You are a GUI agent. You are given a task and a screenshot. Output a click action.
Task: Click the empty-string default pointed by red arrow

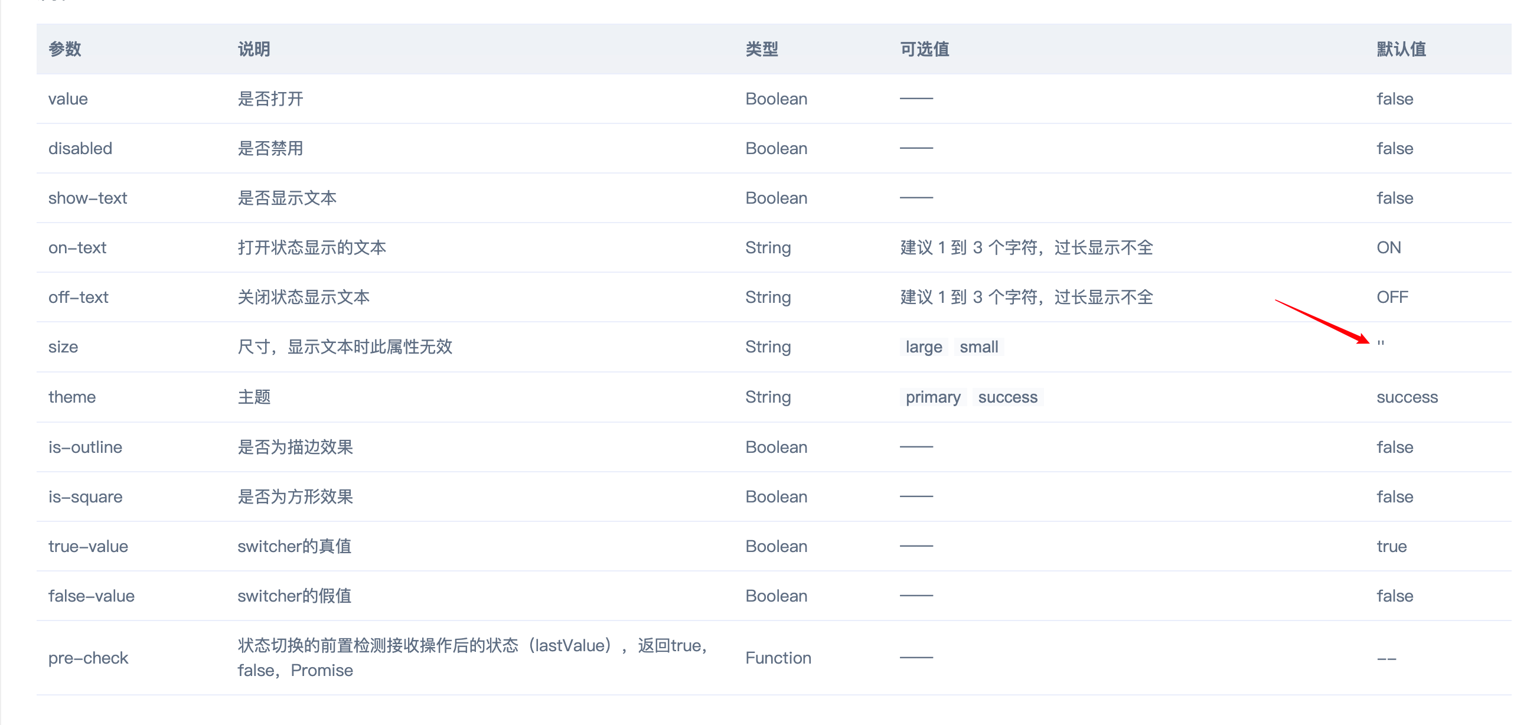coord(1382,345)
